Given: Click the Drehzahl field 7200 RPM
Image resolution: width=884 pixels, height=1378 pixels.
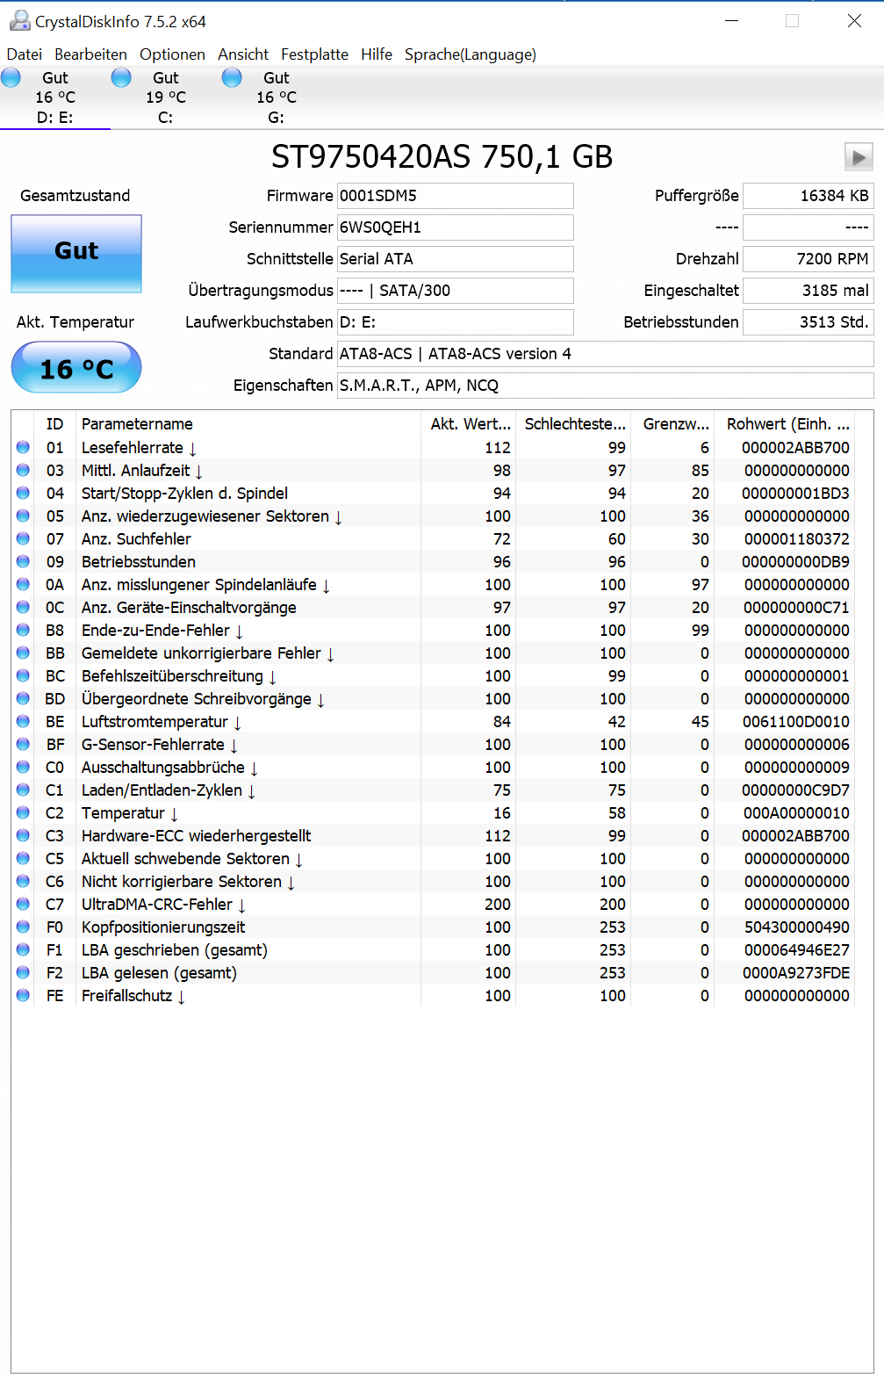Looking at the screenshot, I should coord(809,259).
